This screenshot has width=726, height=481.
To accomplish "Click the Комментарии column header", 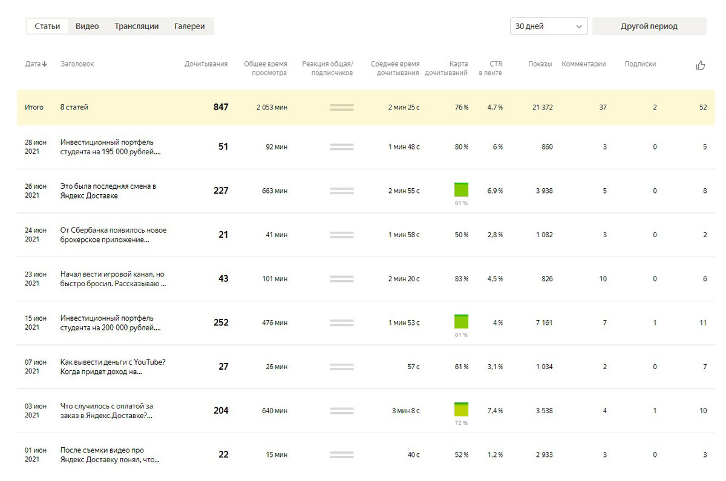I will coord(584,64).
